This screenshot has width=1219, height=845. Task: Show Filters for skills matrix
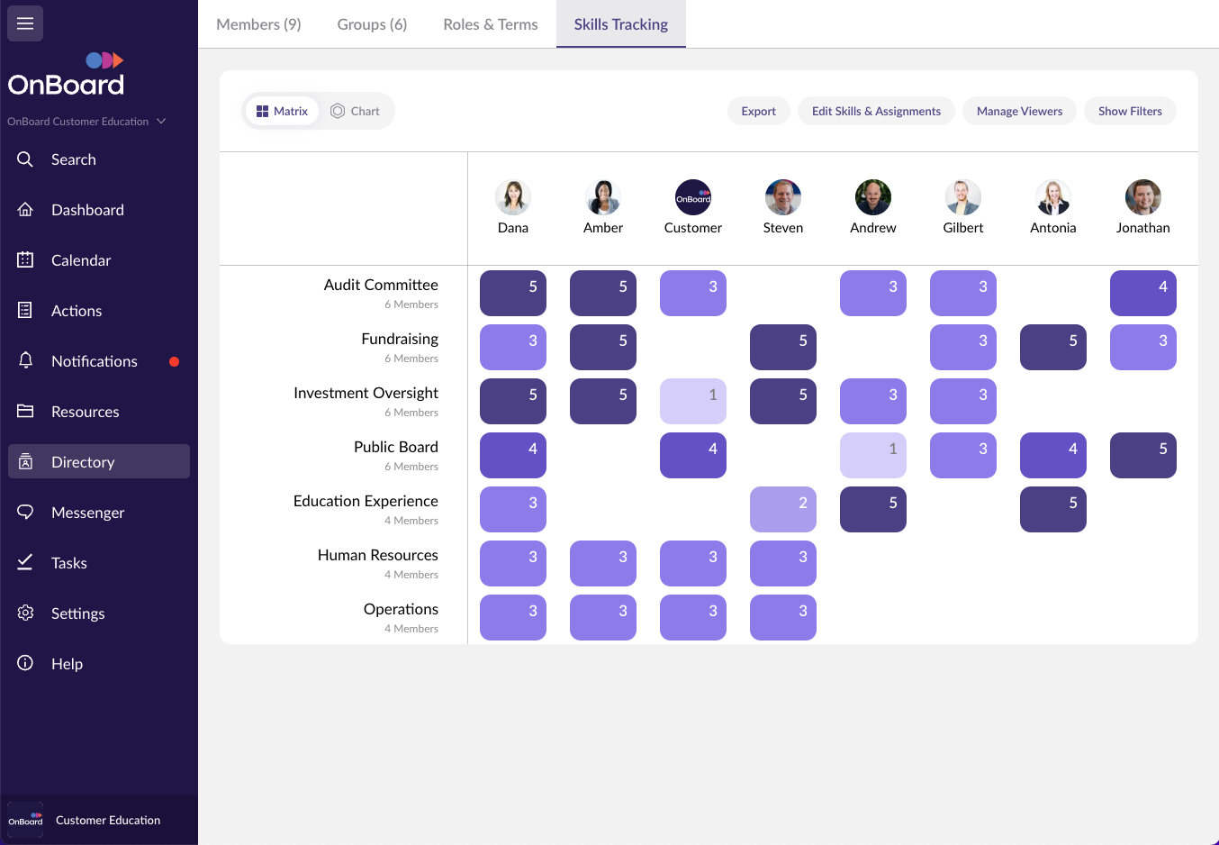point(1130,111)
